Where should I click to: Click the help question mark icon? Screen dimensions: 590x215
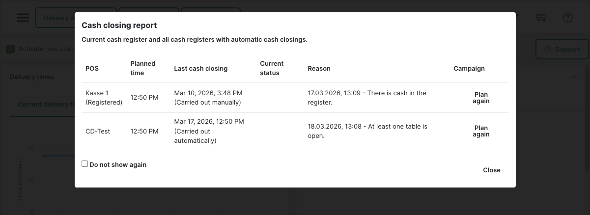[568, 18]
